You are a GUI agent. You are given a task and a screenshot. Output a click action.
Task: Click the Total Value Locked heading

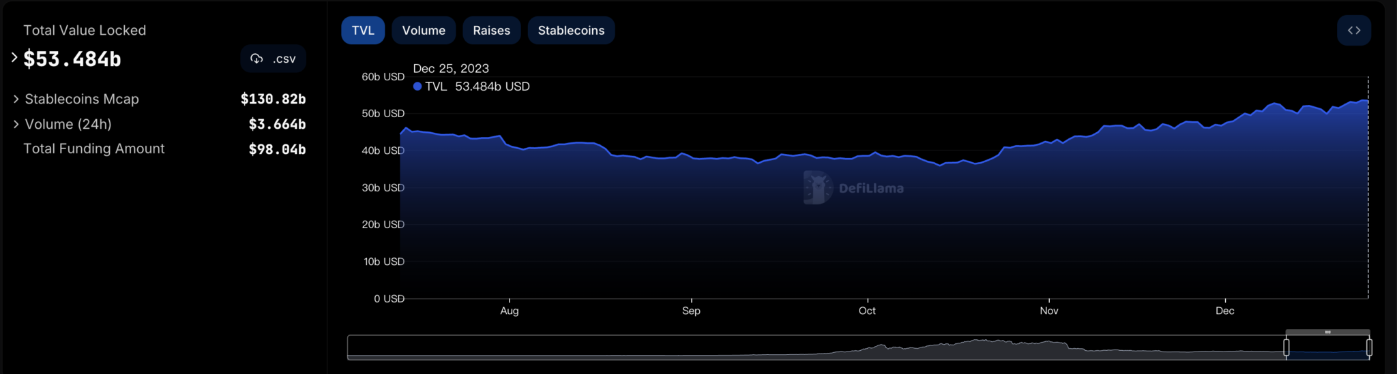click(x=85, y=31)
